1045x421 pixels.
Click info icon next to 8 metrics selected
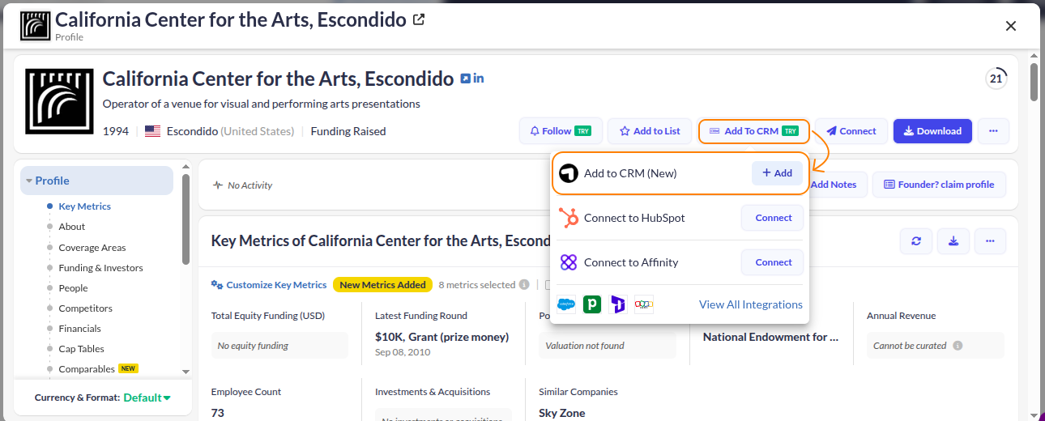tap(524, 285)
